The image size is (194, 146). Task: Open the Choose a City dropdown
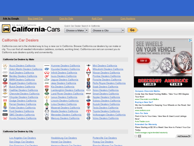[x=108, y=30]
